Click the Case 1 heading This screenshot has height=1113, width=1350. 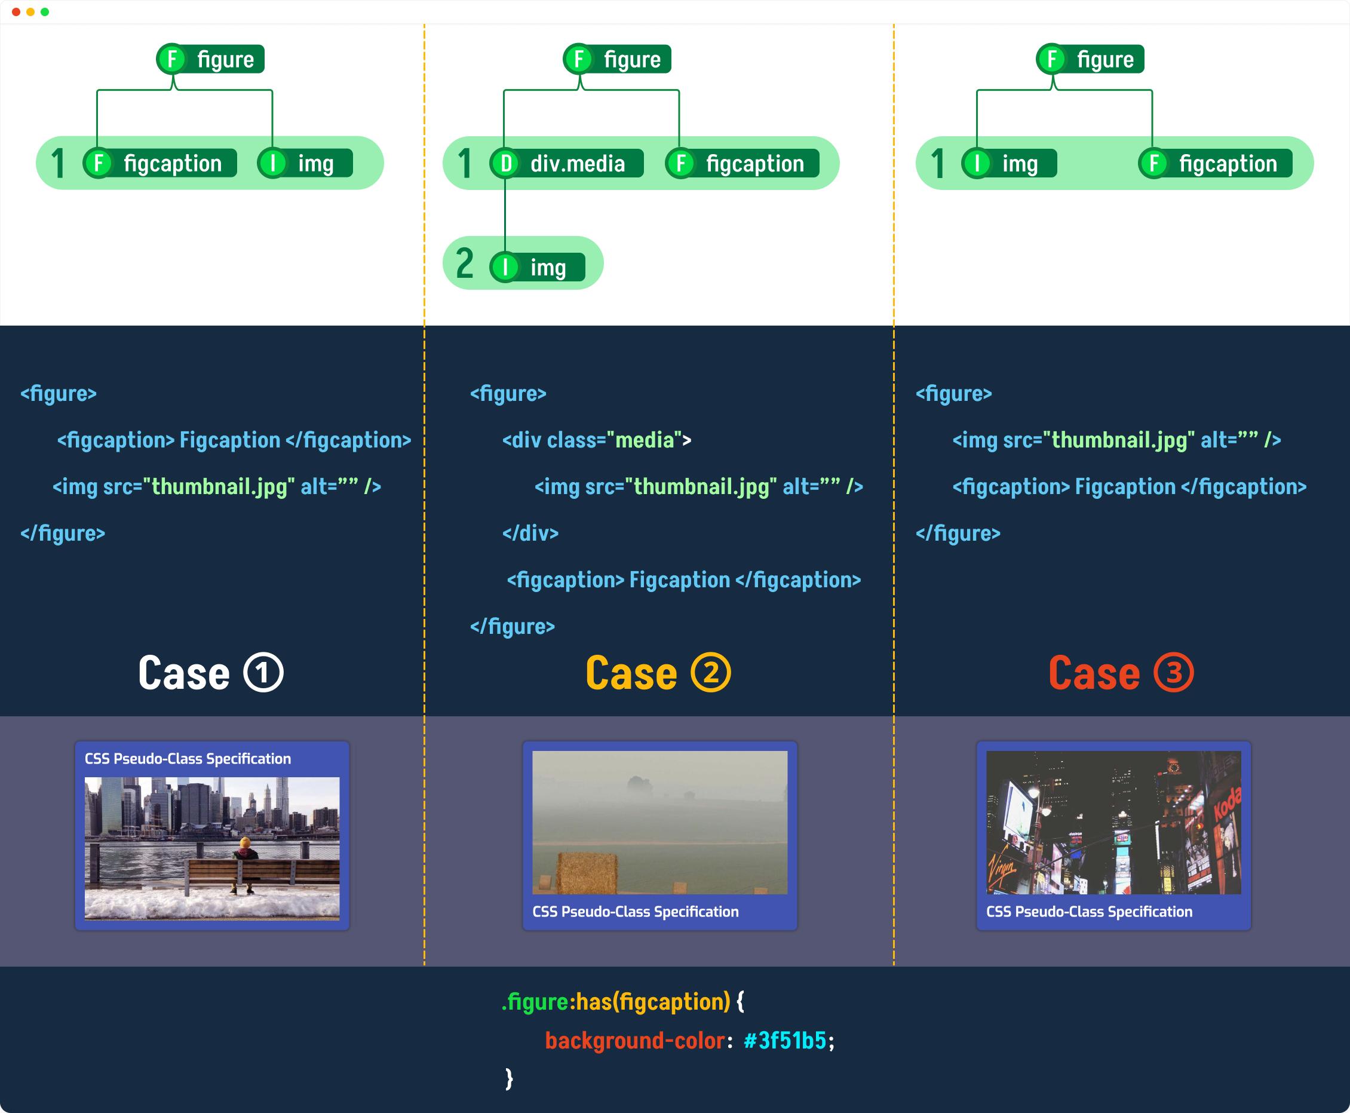[x=211, y=673]
